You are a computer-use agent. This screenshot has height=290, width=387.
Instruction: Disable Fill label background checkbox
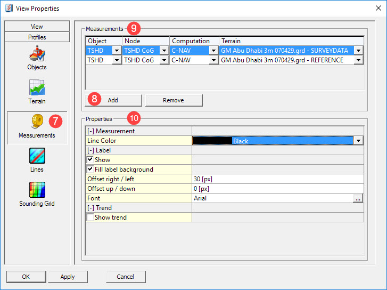(90, 170)
